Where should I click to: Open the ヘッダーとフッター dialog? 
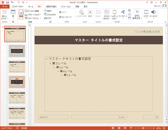[x=115, y=14]
